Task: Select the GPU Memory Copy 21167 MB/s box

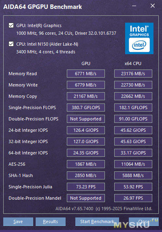Action: click(x=86, y=96)
